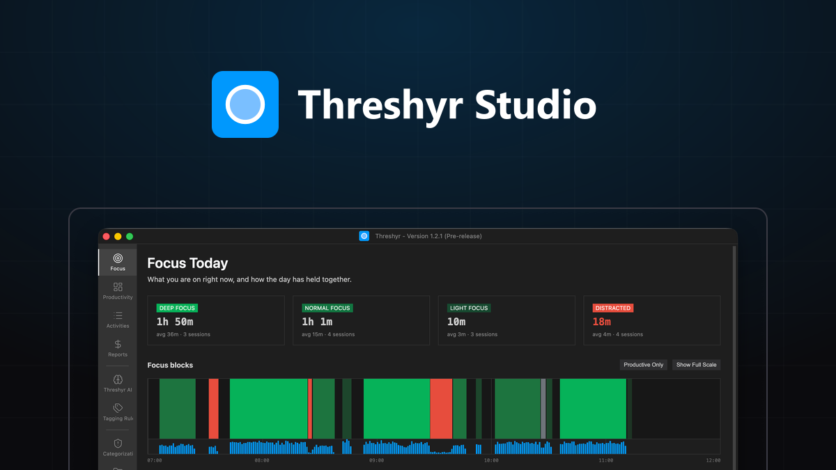Image resolution: width=836 pixels, height=470 pixels.
Task: Click the 'avg 15m · 4 sessions' text
Action: 328,334
